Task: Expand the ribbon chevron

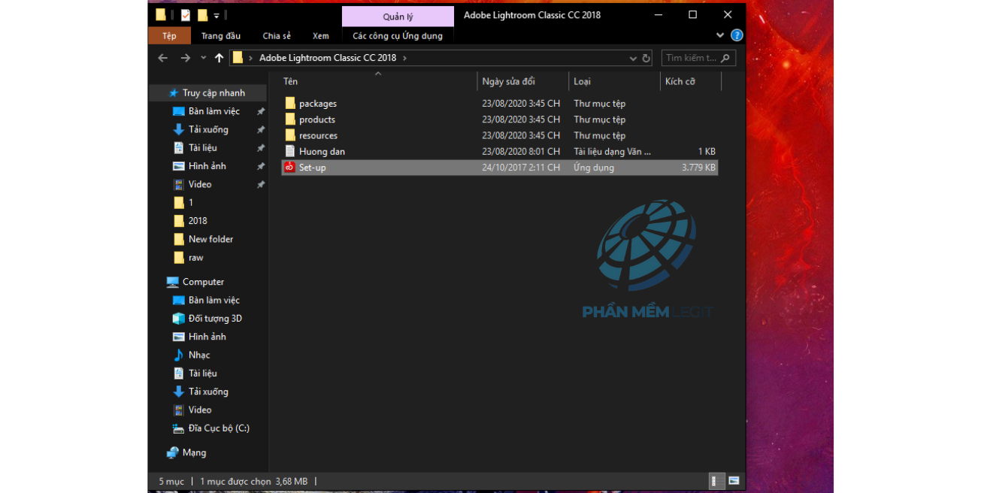Action: point(720,35)
